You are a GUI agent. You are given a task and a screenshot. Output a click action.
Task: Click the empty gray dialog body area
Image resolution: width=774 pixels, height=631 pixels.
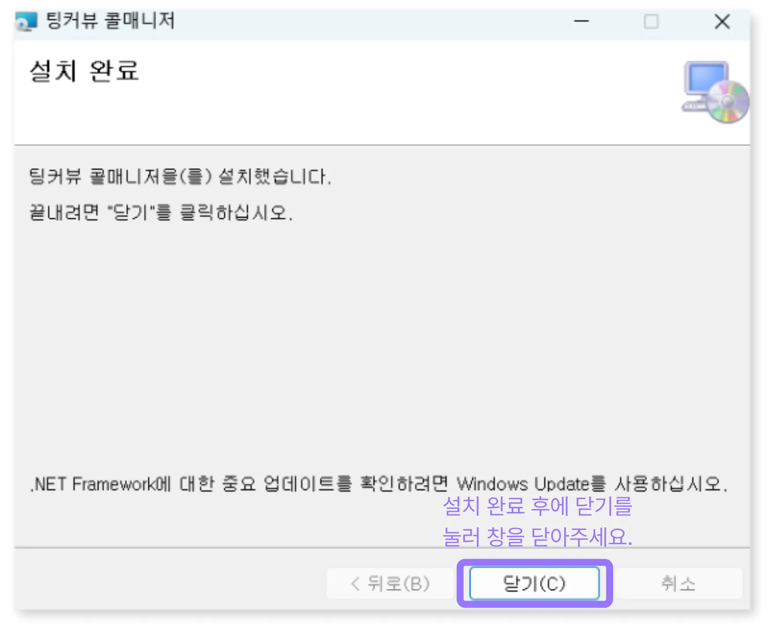tap(382, 344)
